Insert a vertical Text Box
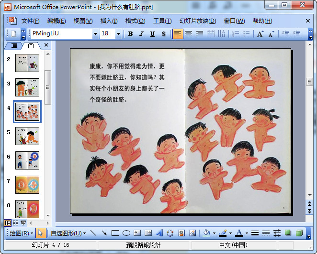Screen dimensions: 317x254 coord(148,233)
